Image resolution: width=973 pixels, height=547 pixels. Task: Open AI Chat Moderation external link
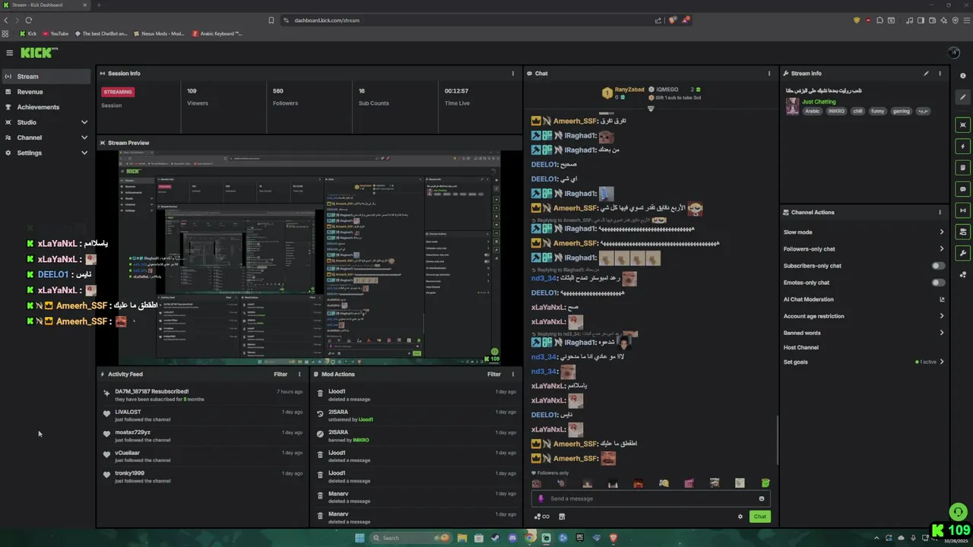(942, 299)
